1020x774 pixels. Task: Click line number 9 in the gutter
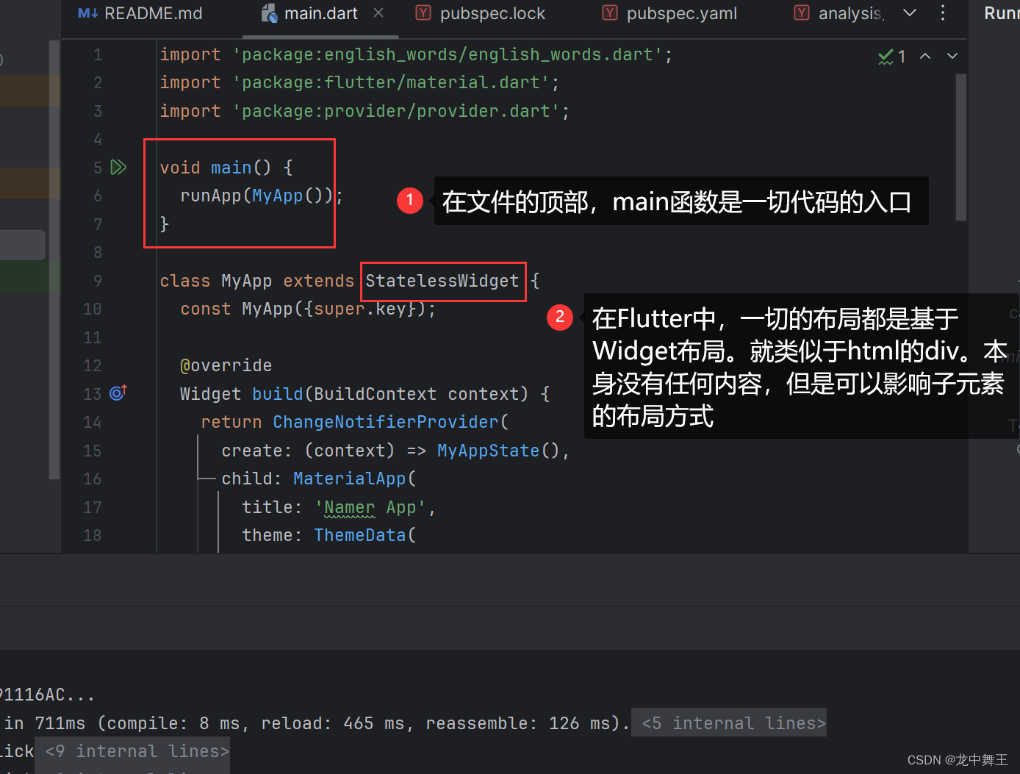click(x=98, y=281)
